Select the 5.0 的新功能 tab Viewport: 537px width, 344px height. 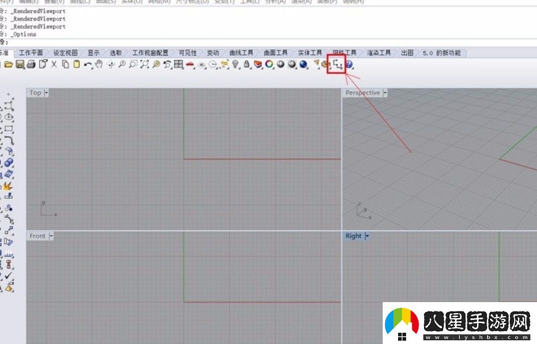[x=441, y=53]
